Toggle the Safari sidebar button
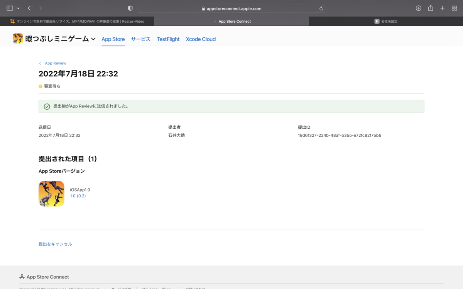Image resolution: width=463 pixels, height=289 pixels. coord(10,8)
